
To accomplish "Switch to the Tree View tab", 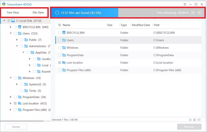I will click(x=13, y=13).
